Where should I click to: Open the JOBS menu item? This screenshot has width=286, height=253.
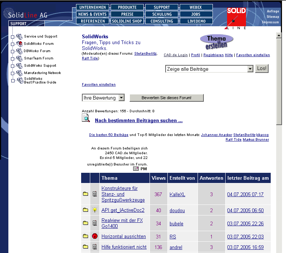[196, 14]
